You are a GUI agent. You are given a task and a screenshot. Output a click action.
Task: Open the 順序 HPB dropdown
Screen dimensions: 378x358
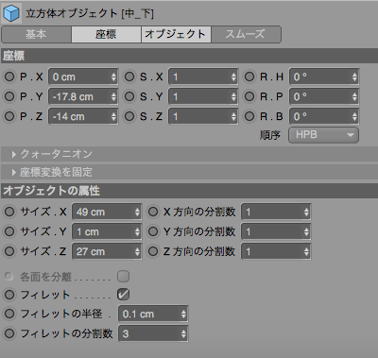click(x=323, y=135)
